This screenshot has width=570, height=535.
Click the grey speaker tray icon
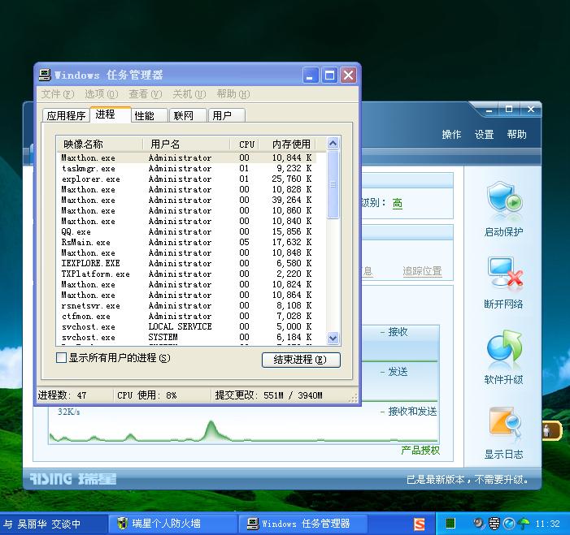[x=479, y=523]
